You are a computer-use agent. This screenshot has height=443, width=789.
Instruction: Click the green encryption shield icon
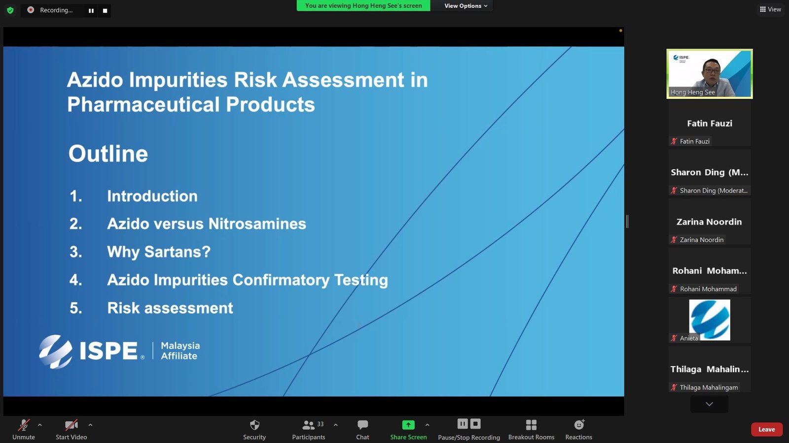click(10, 10)
